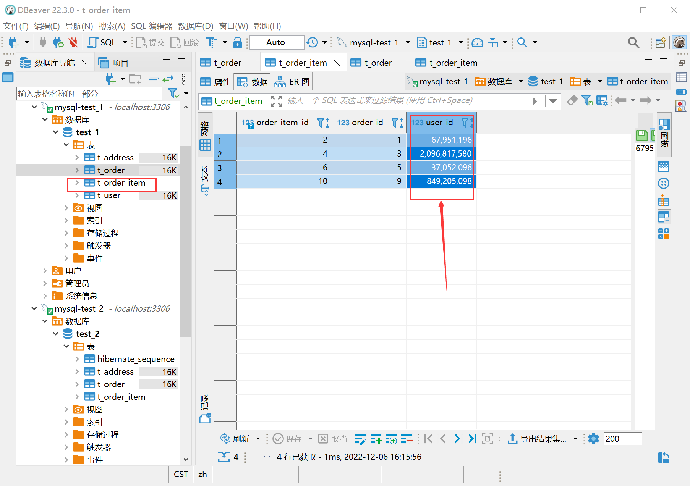
Task: Click the order_item_id column filter icon
Action: (x=321, y=123)
